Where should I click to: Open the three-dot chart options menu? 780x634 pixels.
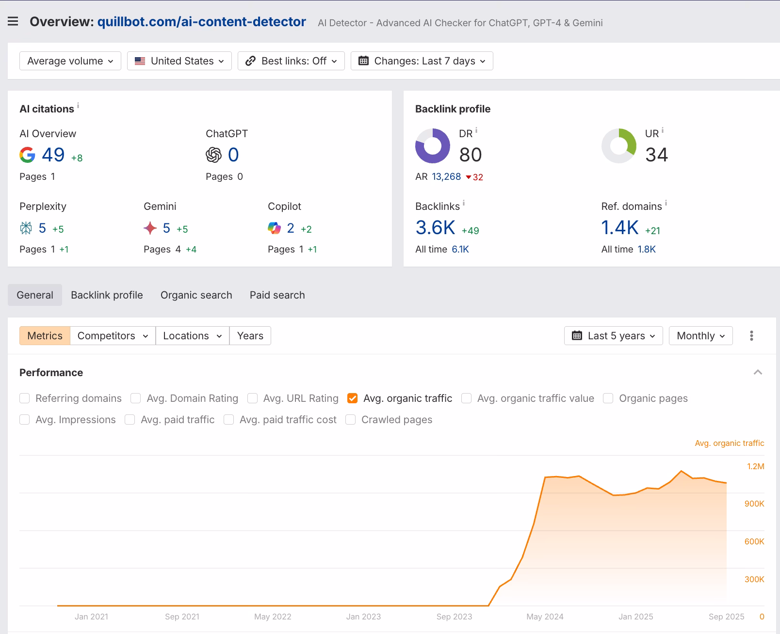tap(751, 335)
